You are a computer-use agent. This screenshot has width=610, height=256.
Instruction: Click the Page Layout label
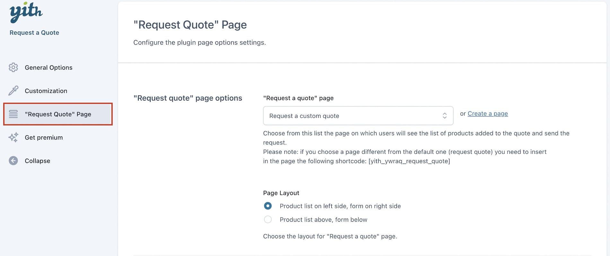pyautogui.click(x=281, y=193)
